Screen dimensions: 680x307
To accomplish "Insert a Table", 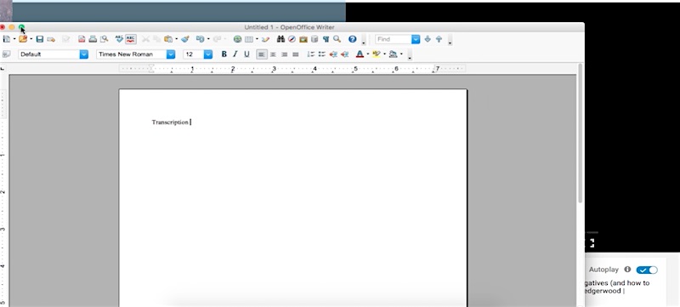I will tap(249, 39).
